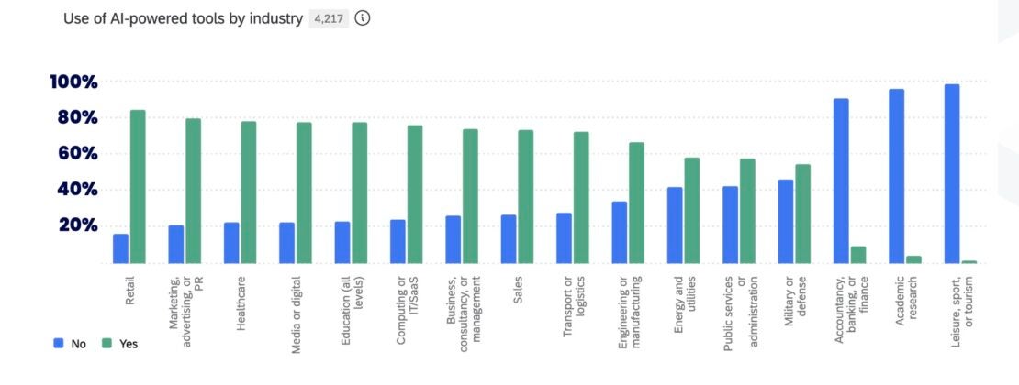The height and width of the screenshot is (385, 1019).
Task: Select the tall blue Leisure, sport, or tourism bar
Action: coord(952,174)
